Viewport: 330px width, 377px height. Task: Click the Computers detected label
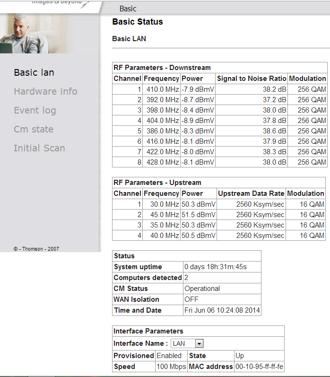coord(148,278)
